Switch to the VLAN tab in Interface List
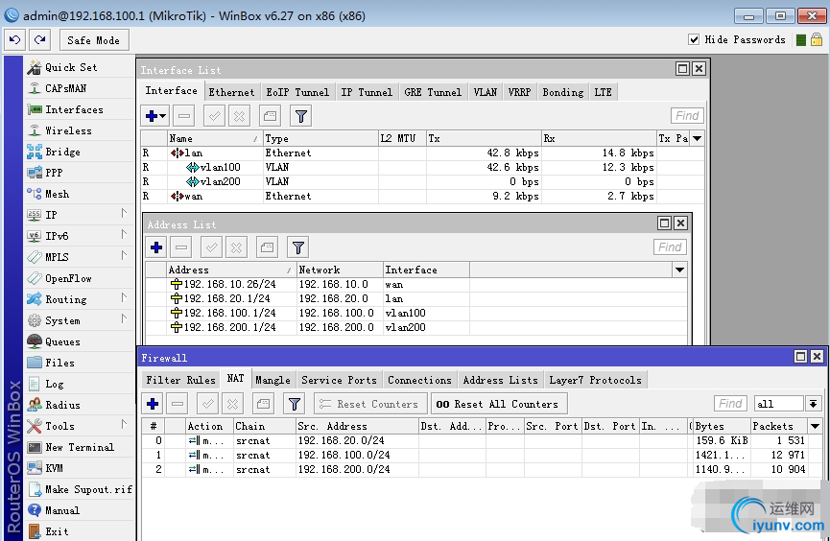 486,92
